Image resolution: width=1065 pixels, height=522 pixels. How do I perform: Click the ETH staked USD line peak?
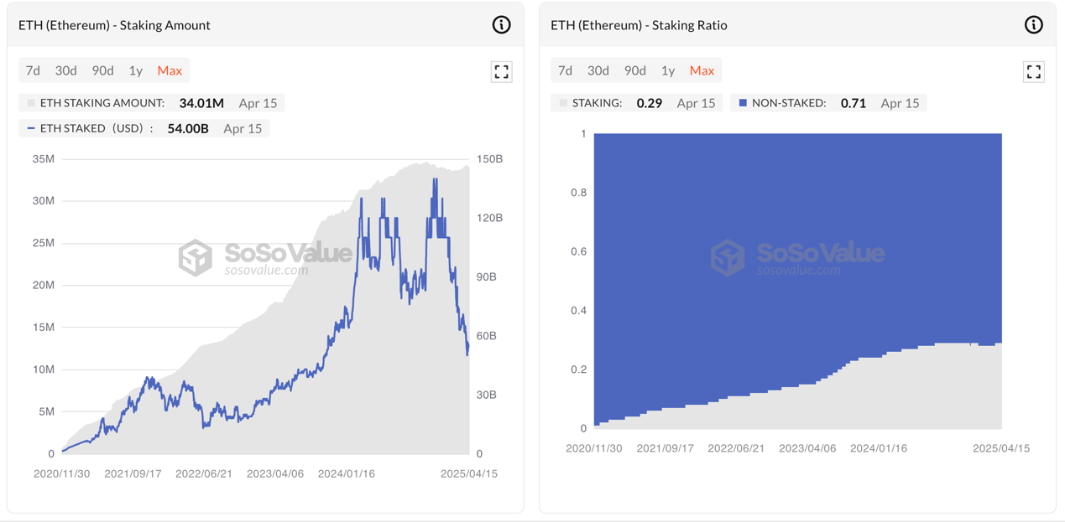pyautogui.click(x=435, y=179)
